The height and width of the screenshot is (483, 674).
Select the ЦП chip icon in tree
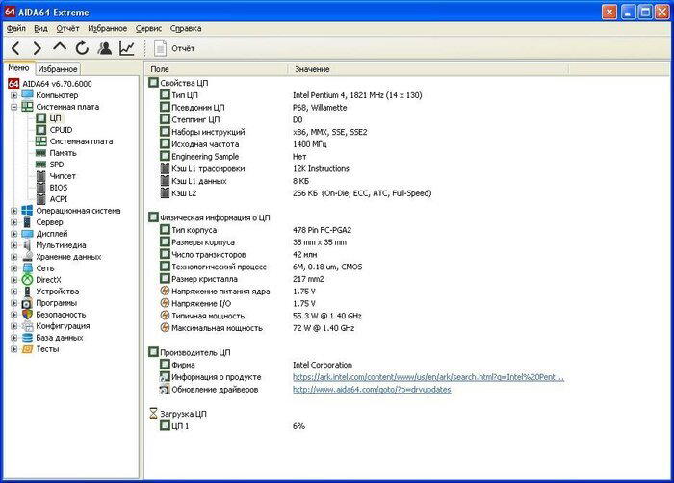coord(40,118)
